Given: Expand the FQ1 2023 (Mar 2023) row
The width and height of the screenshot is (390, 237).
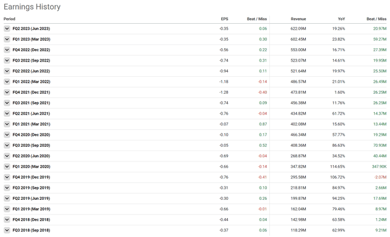Looking at the screenshot, I should tap(7, 39).
